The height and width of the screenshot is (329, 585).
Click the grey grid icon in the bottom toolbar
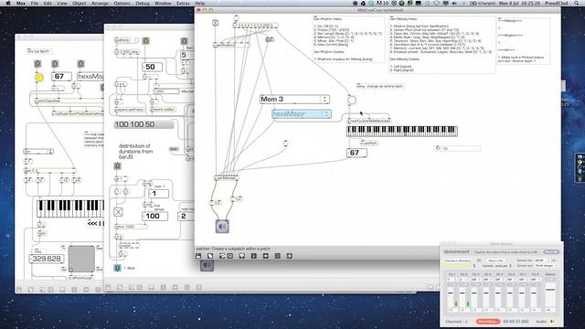pyautogui.click(x=278, y=256)
